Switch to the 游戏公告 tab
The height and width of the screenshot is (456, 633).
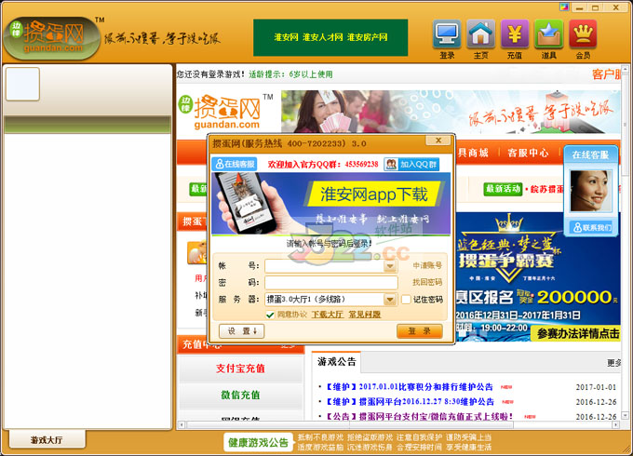(337, 362)
